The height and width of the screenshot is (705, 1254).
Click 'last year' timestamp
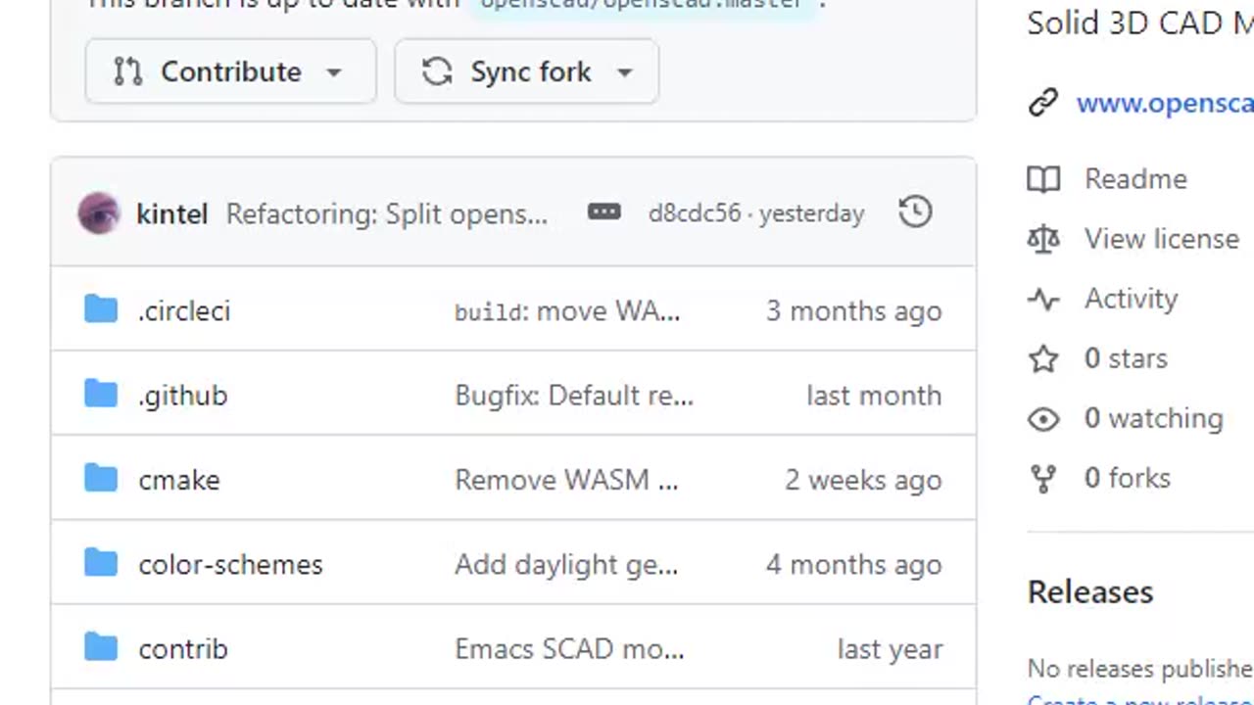[890, 649]
